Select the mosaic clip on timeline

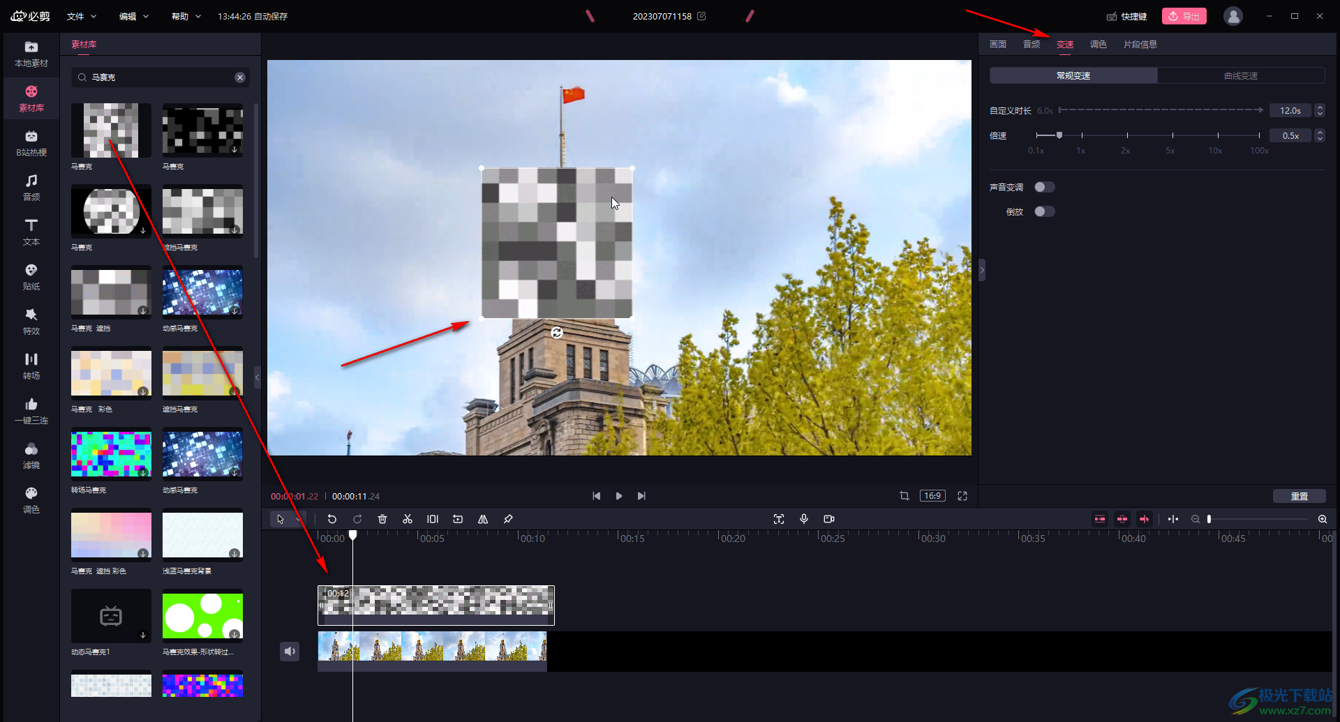coord(436,605)
